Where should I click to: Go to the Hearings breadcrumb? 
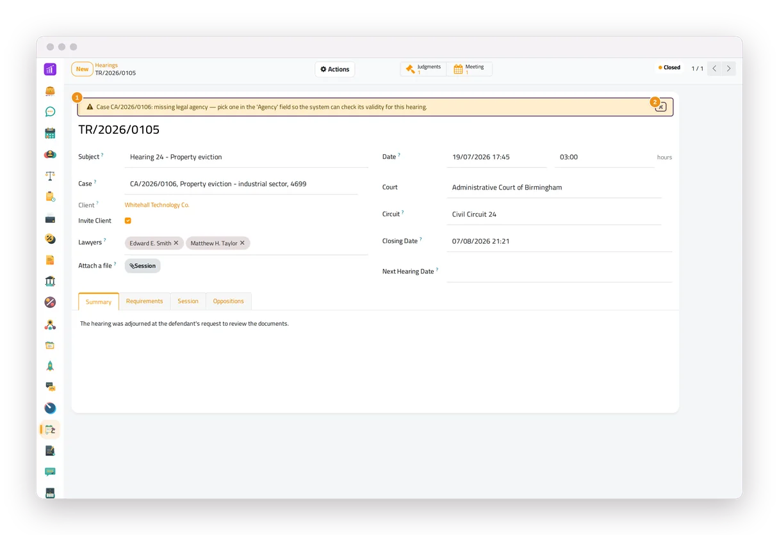click(x=106, y=65)
